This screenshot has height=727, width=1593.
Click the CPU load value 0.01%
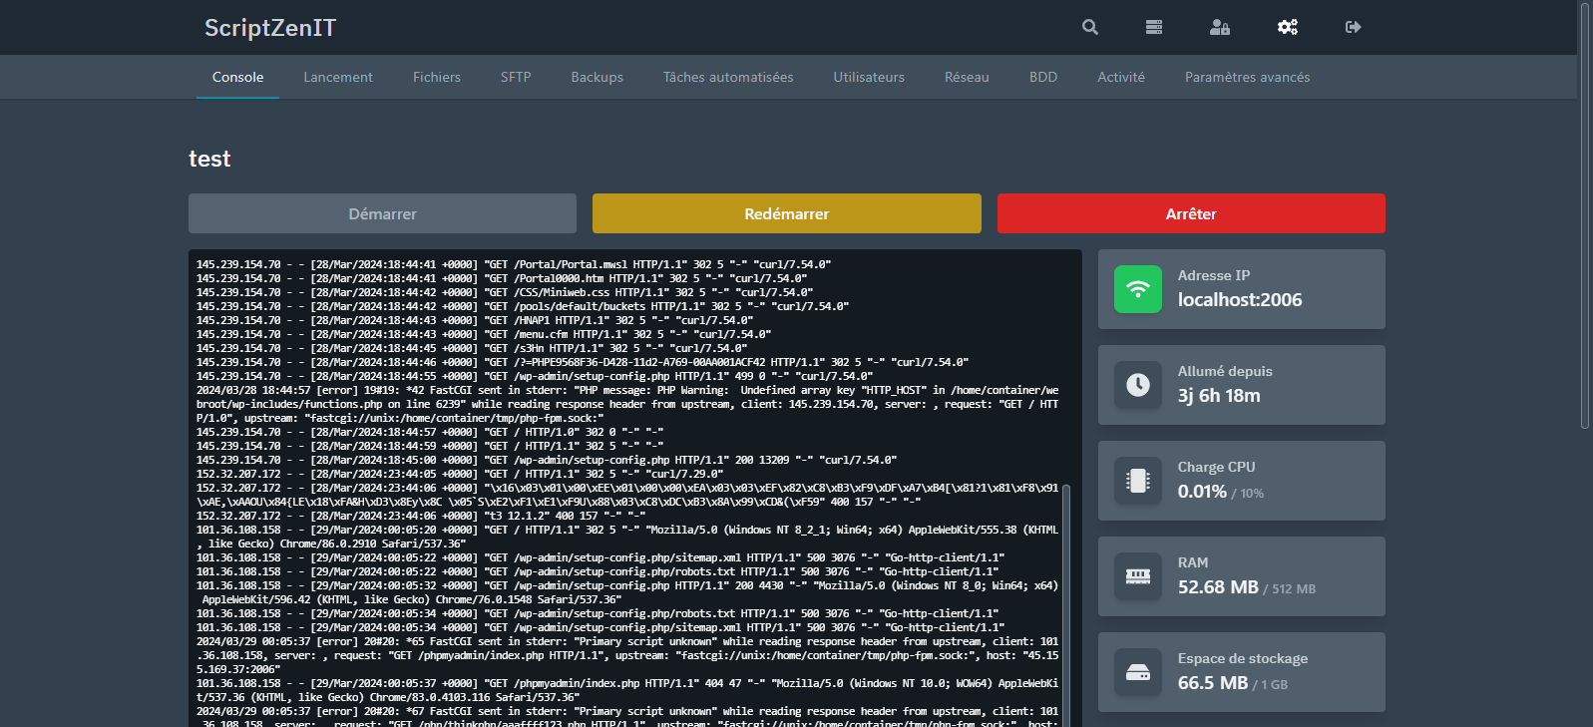pyautogui.click(x=1202, y=492)
